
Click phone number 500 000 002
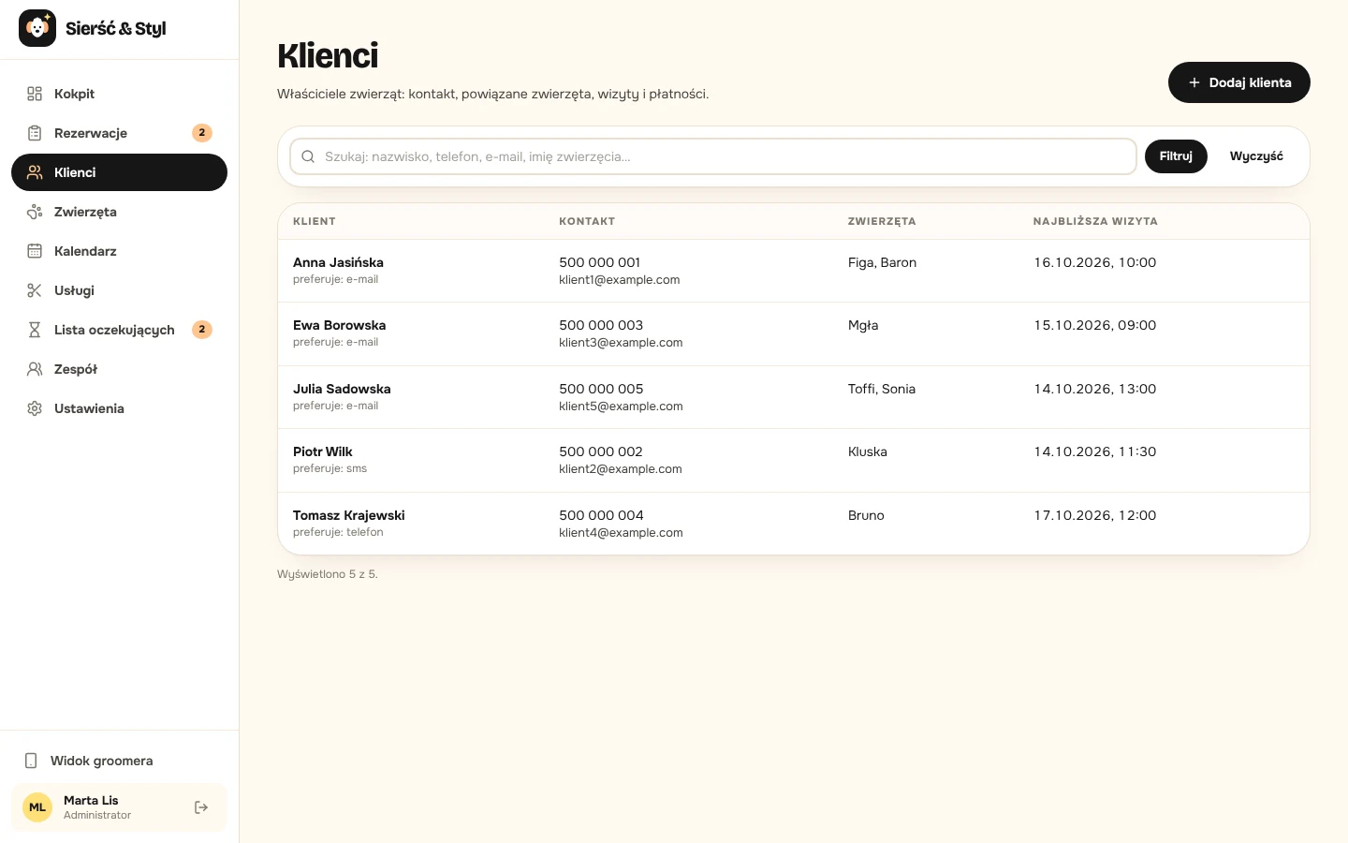(601, 451)
